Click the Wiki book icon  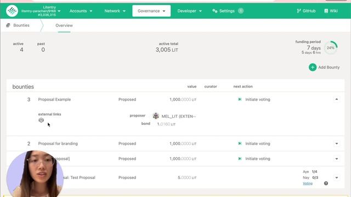coord(326,11)
